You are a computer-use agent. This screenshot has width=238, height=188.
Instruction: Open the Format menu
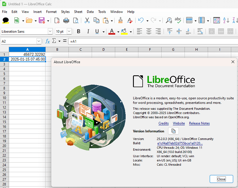(x=51, y=12)
